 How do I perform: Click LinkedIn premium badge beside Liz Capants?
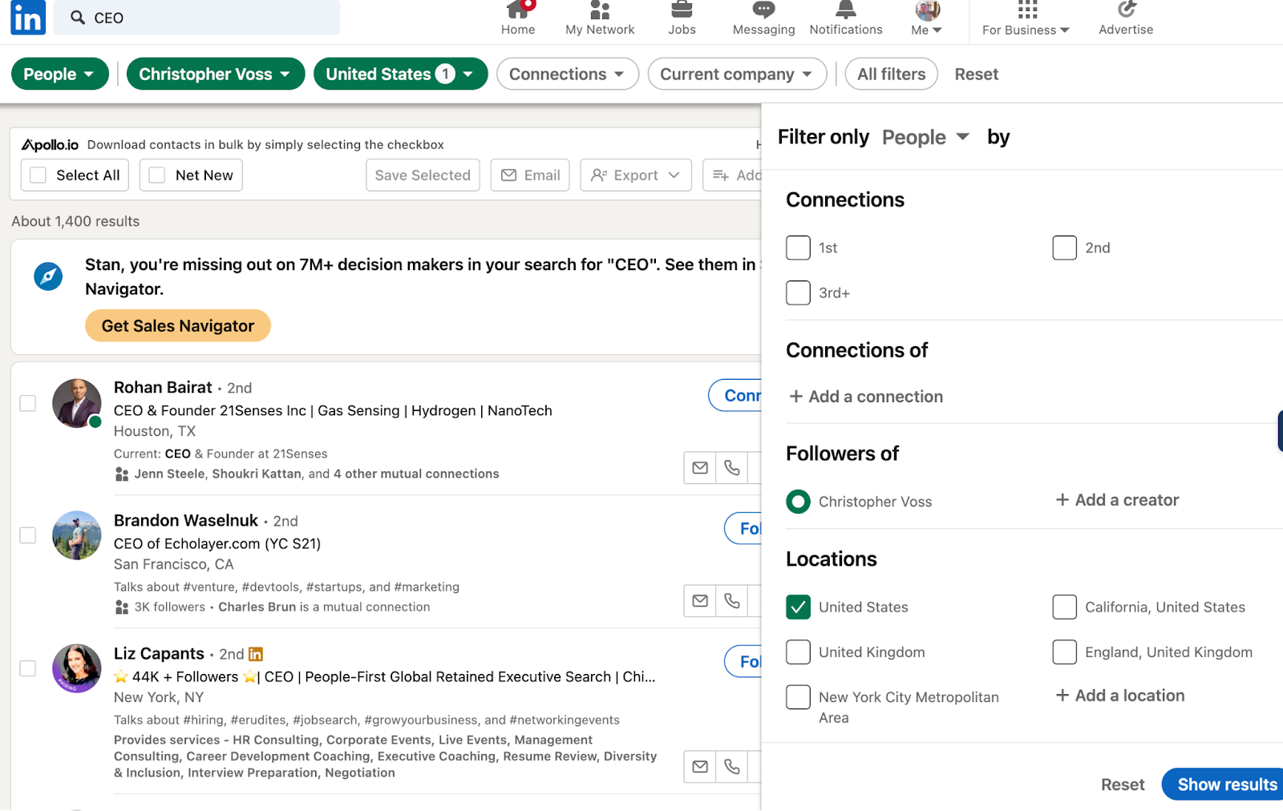pos(256,654)
